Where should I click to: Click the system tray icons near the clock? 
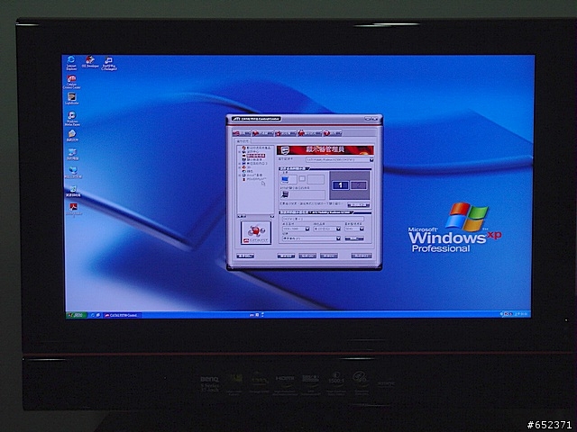(508, 314)
